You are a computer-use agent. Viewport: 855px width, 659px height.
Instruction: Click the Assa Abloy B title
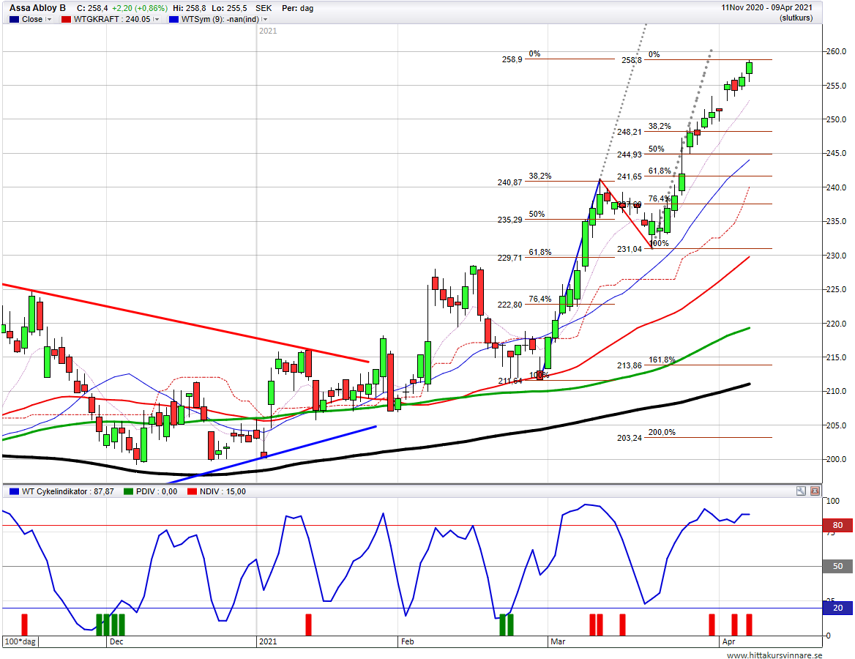click(37, 7)
